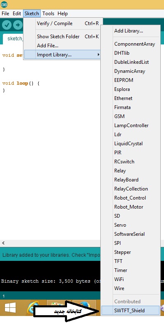Import the DynamicArray library
Screen dimensions: 164x323
tap(130, 71)
